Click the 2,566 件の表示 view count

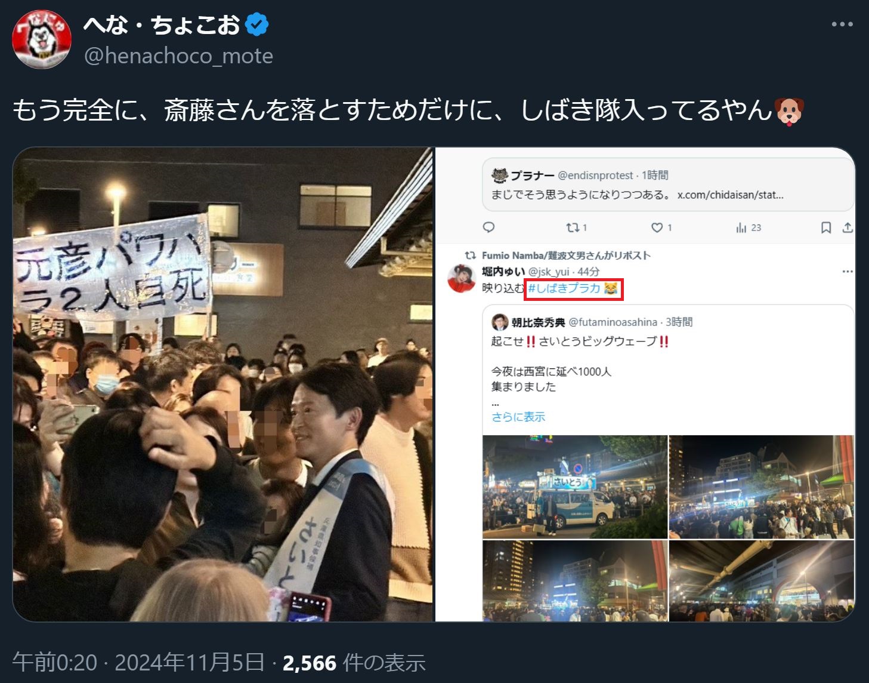coord(354,663)
